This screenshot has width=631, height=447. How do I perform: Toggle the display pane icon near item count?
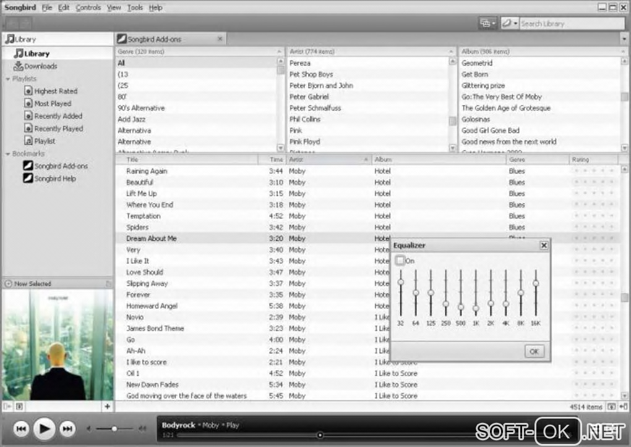coord(612,406)
